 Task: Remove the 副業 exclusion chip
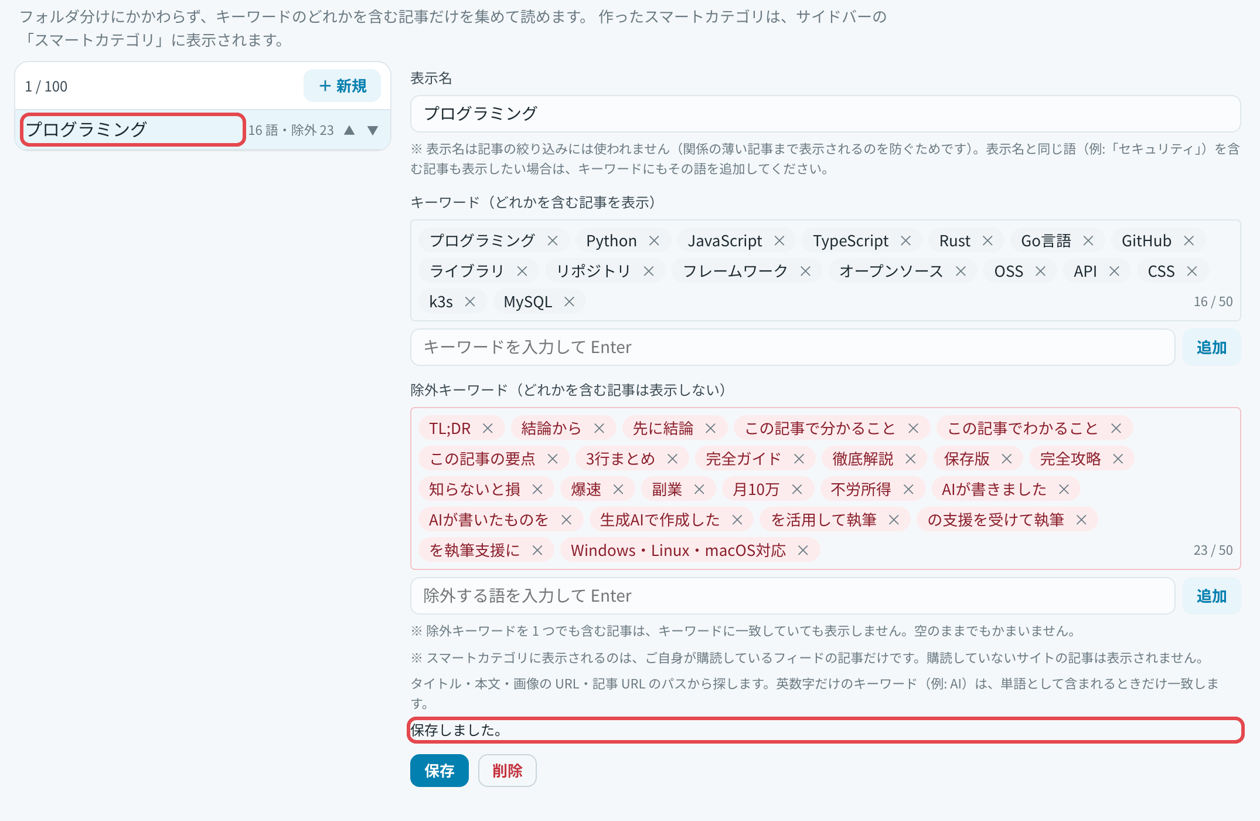699,490
